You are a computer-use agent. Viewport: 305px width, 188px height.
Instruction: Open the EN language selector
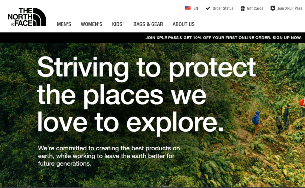tap(196, 8)
